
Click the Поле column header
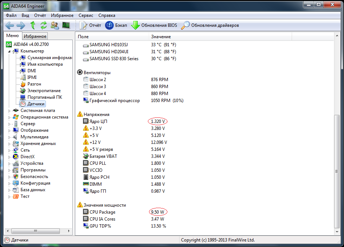coord(112,37)
